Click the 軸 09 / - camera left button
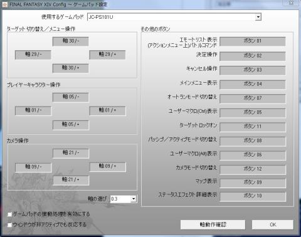301x237 pixels. (33, 167)
